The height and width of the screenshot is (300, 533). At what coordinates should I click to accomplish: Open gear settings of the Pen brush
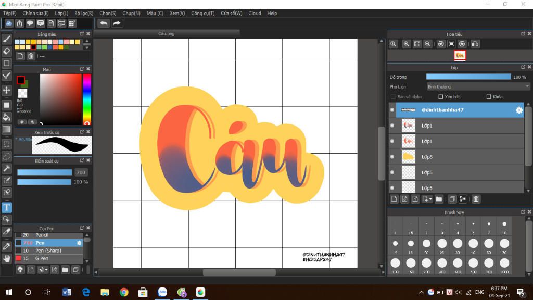79,243
